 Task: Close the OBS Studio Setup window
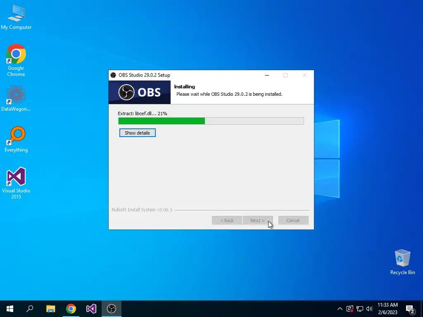pyautogui.click(x=304, y=75)
